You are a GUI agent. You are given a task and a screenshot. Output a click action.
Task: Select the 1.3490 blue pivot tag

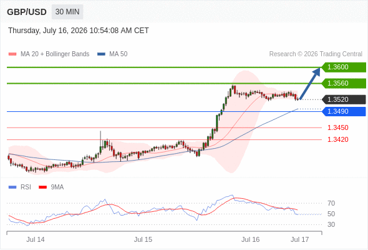(344, 111)
